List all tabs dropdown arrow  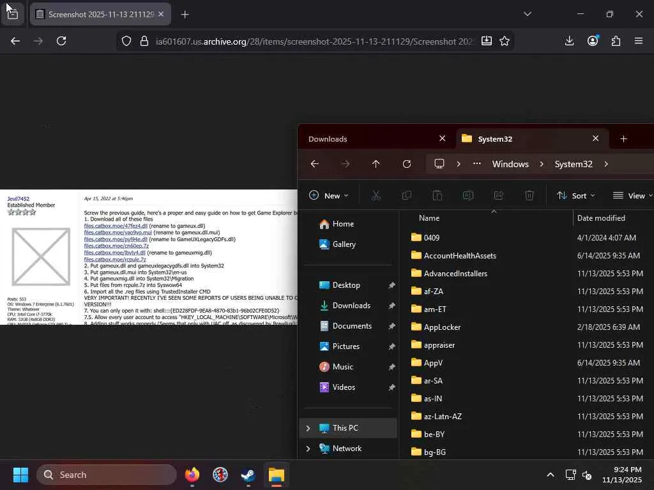coord(527,14)
